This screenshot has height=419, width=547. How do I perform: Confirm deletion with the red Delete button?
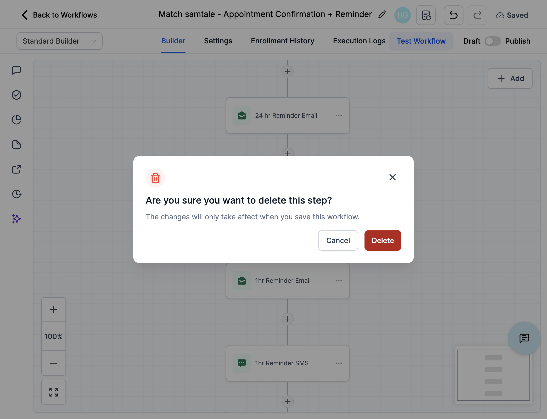click(383, 240)
